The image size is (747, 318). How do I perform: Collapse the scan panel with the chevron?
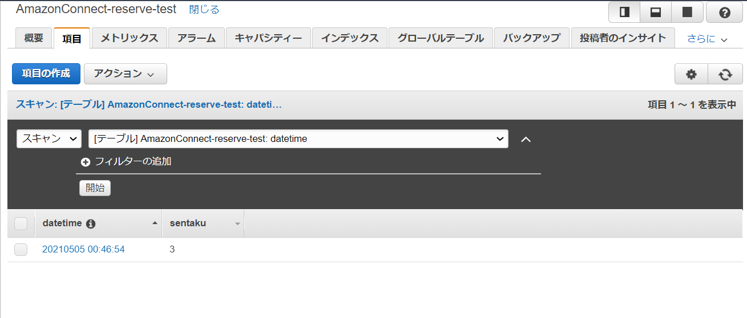(526, 139)
